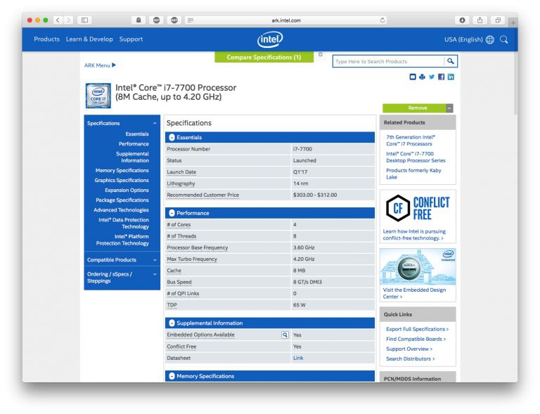Open Intel Core i7-7700 Desktop Processor Series link
The image size is (540, 414).
point(416,157)
